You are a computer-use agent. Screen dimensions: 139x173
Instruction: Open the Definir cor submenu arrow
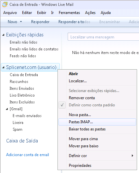pyautogui.click(x=133, y=156)
